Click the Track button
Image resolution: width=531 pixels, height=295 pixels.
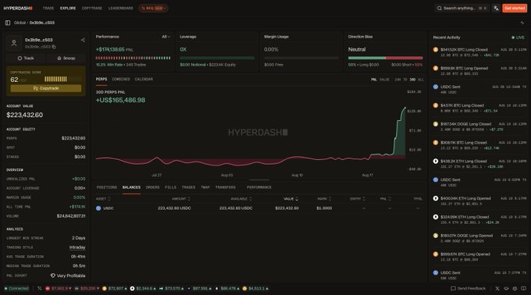pos(26,59)
